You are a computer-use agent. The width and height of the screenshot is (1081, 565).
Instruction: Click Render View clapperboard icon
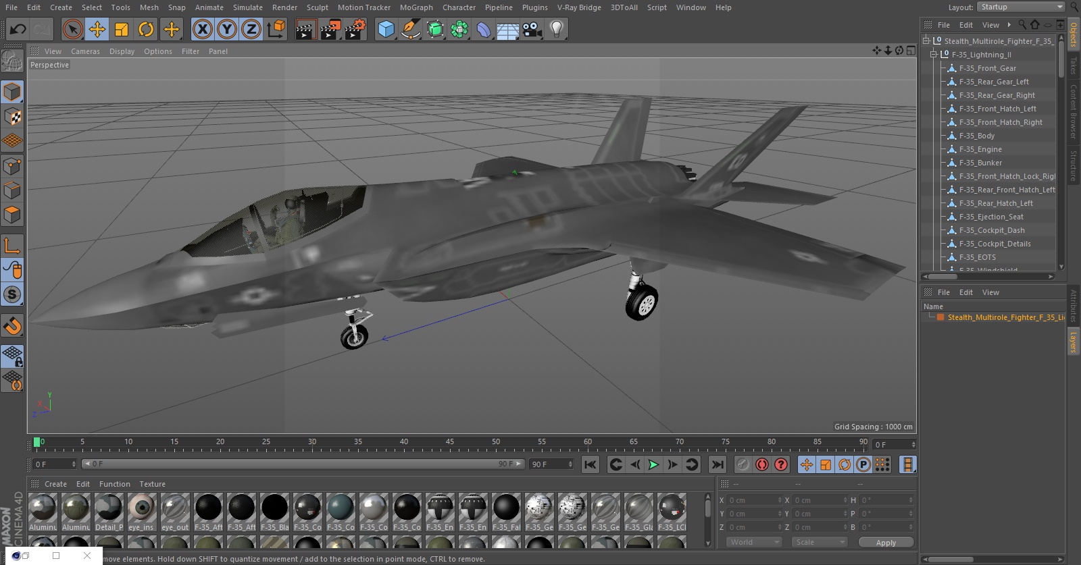pyautogui.click(x=305, y=29)
